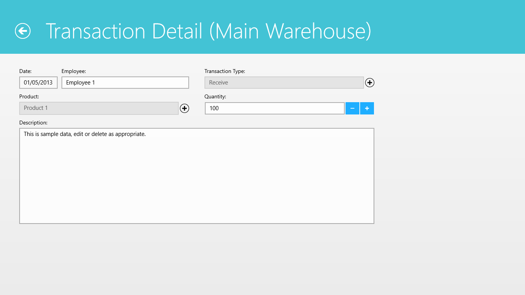
Task: Increase quantity with the blue plus button
Action: point(367,108)
